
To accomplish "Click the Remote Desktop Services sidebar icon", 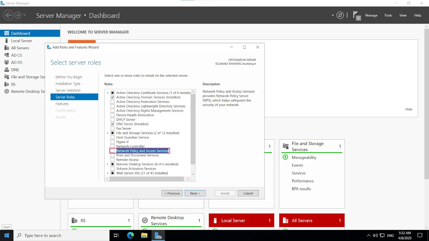I will click(x=7, y=91).
